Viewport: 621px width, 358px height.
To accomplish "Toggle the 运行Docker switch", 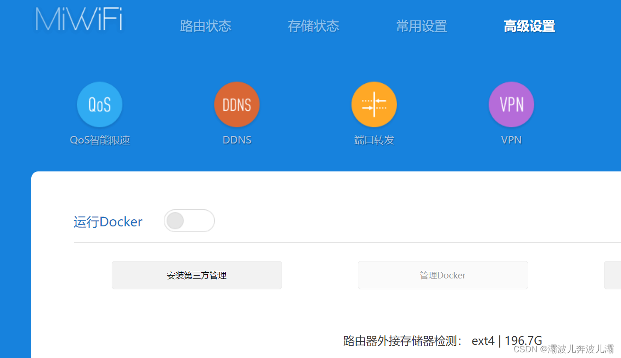I will 189,221.
